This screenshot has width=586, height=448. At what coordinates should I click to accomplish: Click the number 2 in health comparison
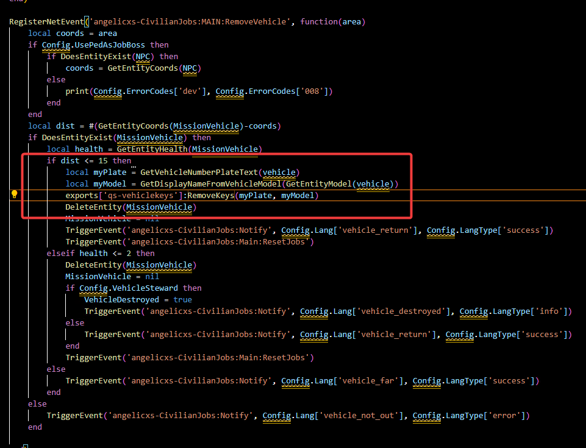pos(129,254)
